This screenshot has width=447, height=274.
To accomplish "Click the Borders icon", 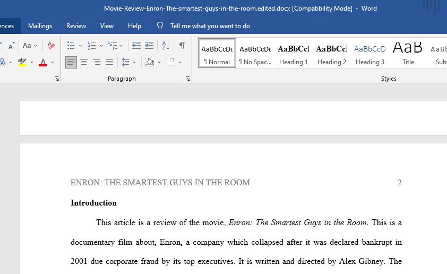I will tap(170, 62).
